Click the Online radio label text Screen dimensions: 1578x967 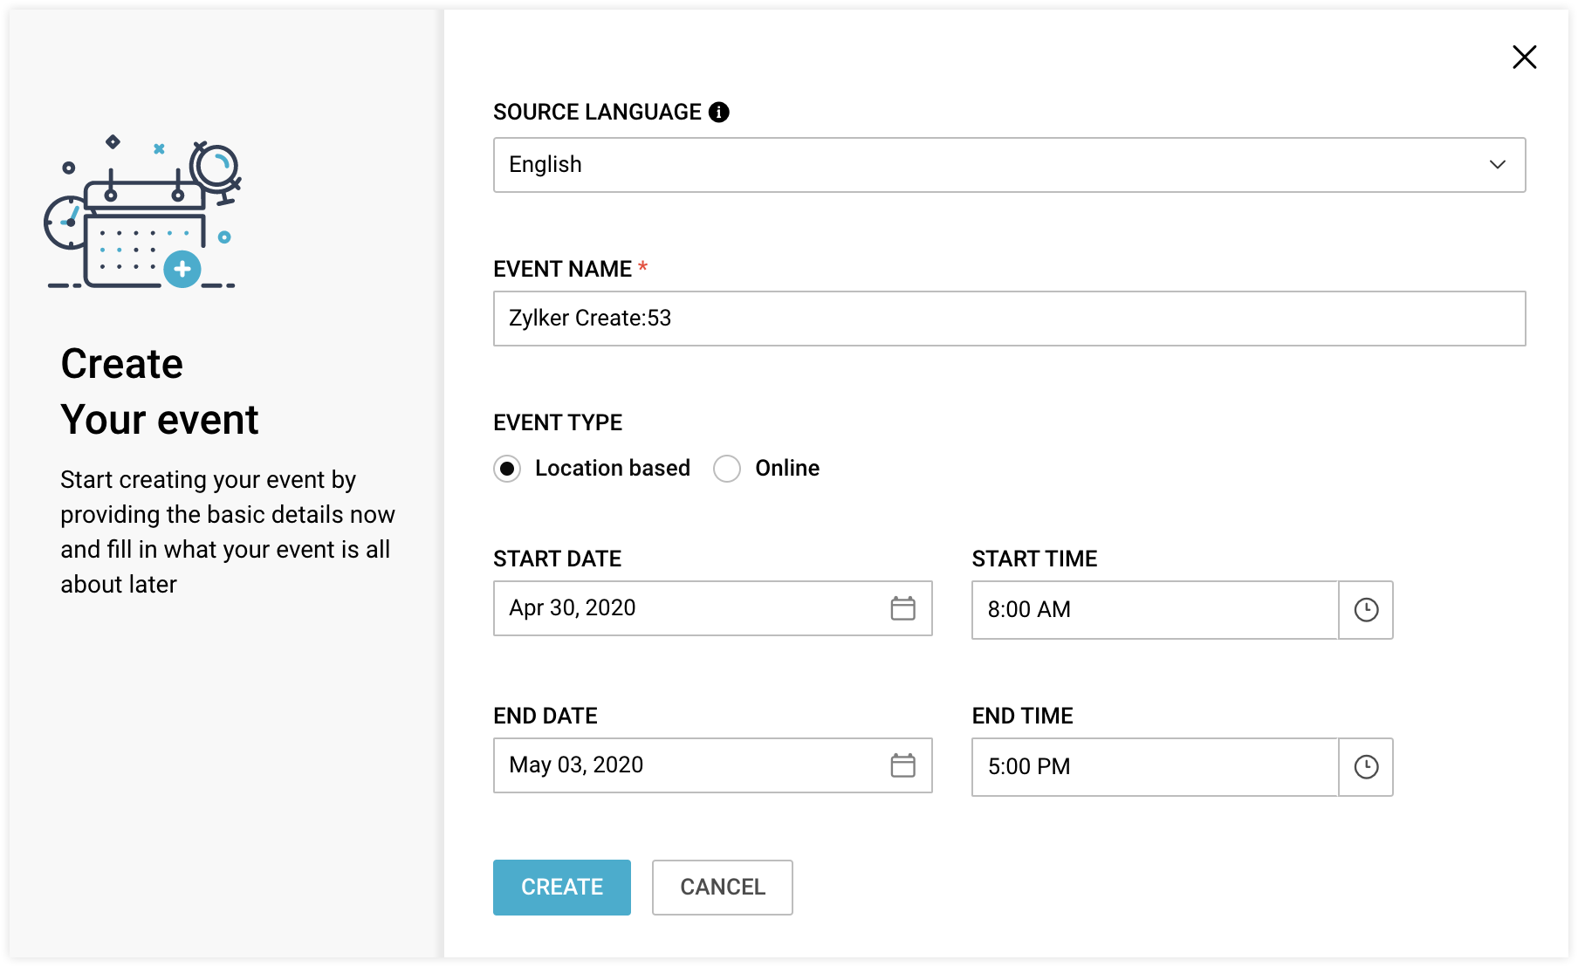coord(787,469)
